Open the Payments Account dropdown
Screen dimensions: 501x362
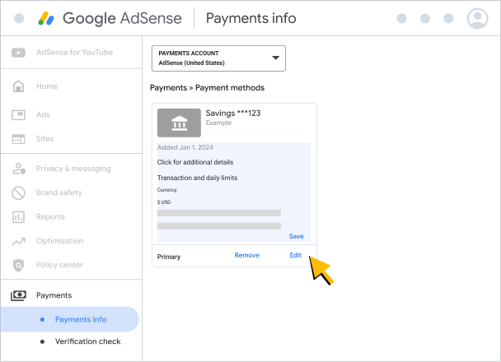pos(218,58)
